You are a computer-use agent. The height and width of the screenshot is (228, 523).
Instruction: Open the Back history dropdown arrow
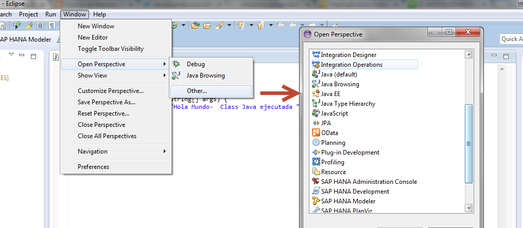tap(302, 25)
